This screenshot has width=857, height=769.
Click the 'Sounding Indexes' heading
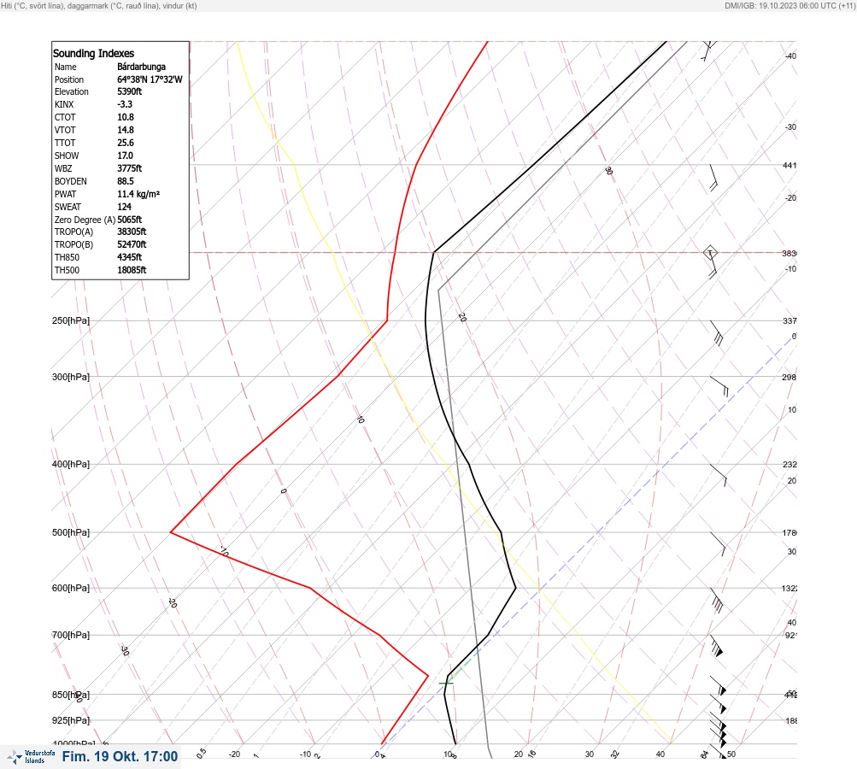tap(93, 53)
